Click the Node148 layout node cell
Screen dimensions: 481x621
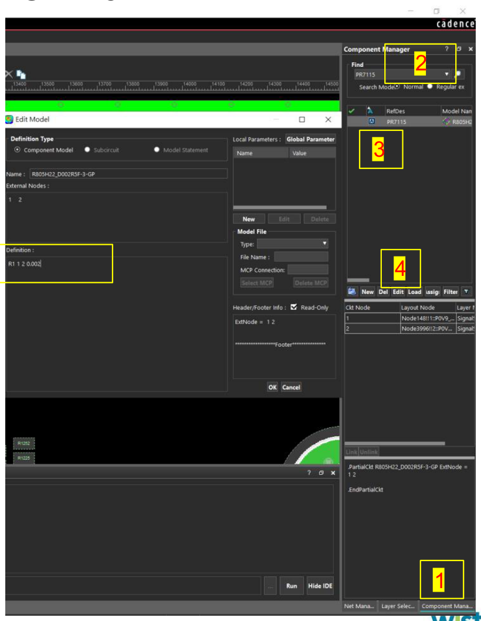pyautogui.click(x=428, y=318)
